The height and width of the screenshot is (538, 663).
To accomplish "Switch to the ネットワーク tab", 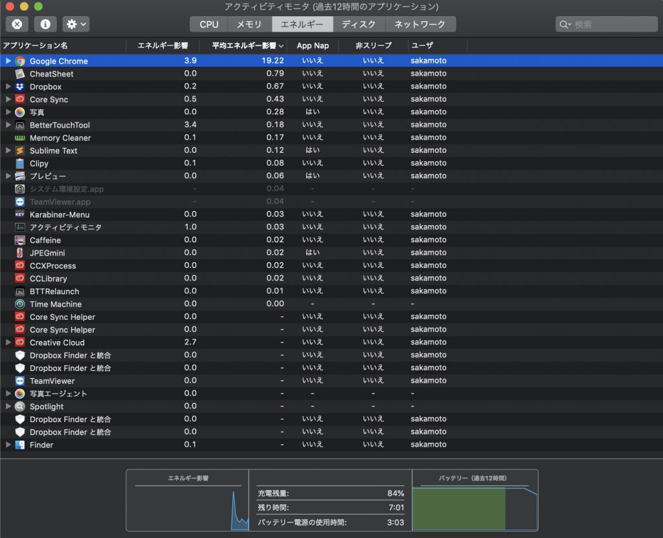I will 420,24.
